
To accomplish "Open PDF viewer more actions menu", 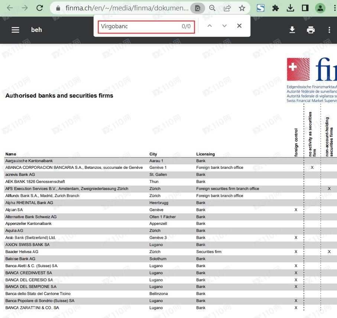I will [x=329, y=30].
